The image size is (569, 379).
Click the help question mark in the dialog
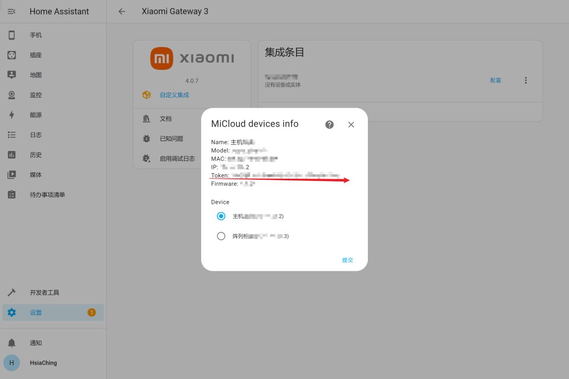pos(330,125)
